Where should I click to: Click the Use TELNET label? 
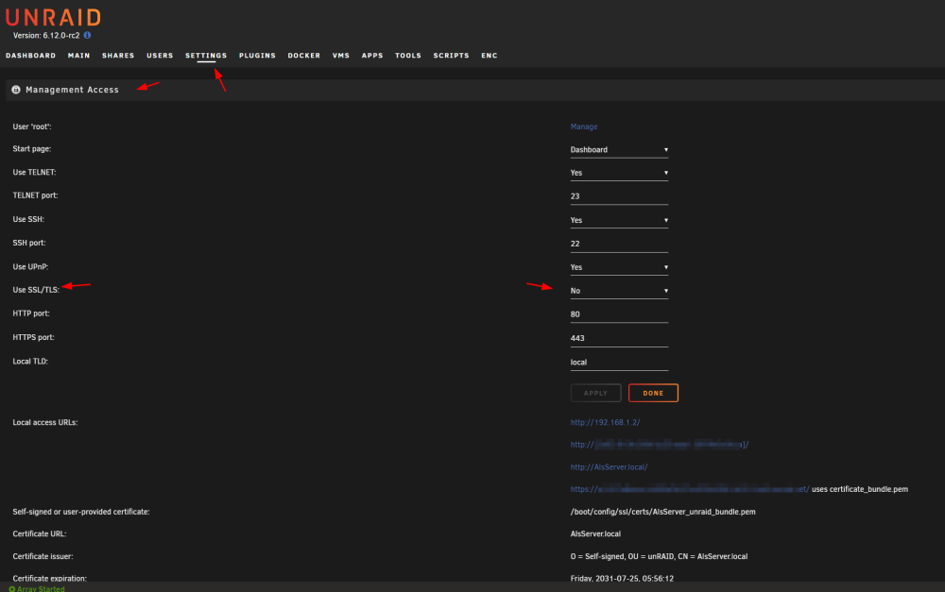pos(34,172)
